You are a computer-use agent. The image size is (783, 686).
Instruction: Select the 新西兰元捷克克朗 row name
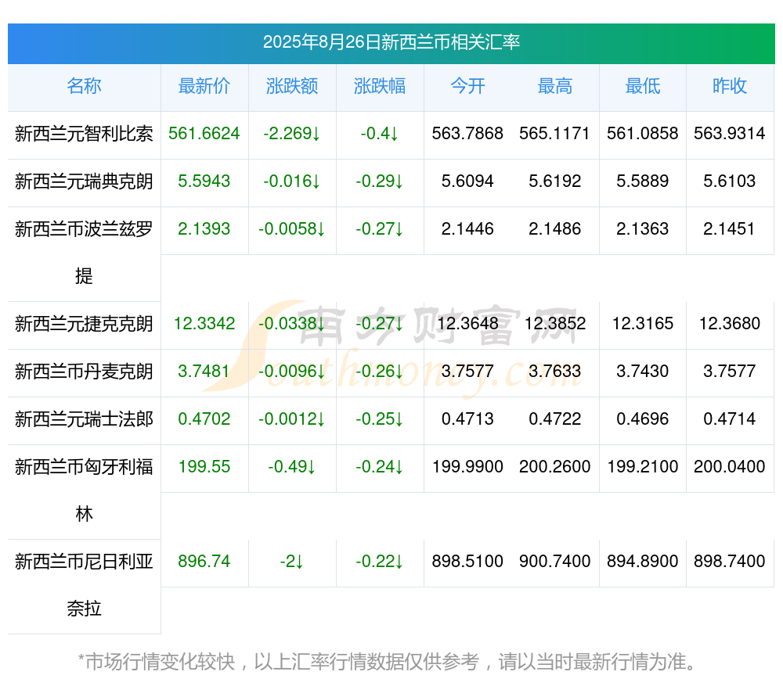84,324
